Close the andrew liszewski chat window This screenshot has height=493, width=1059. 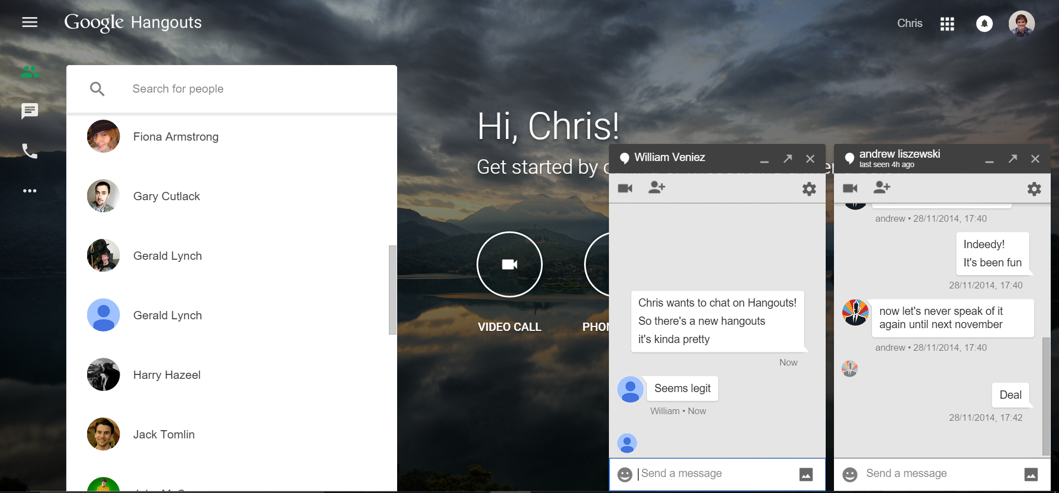pyautogui.click(x=1035, y=159)
